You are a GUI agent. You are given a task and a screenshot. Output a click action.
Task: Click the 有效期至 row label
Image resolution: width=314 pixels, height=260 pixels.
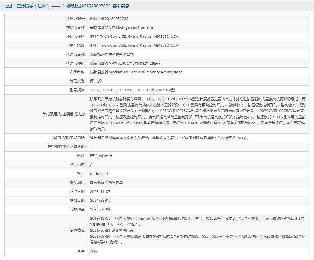tap(77, 209)
